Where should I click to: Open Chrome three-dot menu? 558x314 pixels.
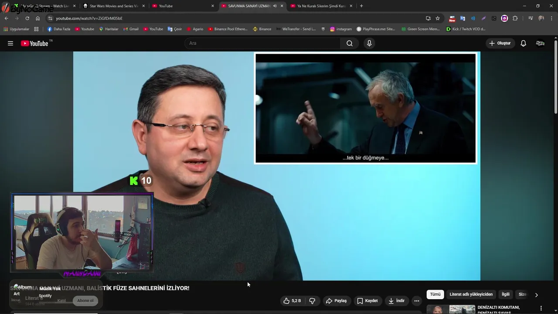pos(552,18)
